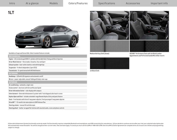Click the Medium Ash Gray interior photo
Screen dimensions: 177x140
109,25
